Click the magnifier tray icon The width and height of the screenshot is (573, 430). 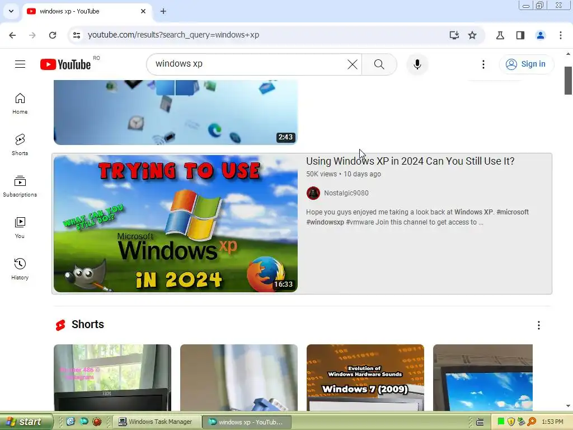pos(532,422)
